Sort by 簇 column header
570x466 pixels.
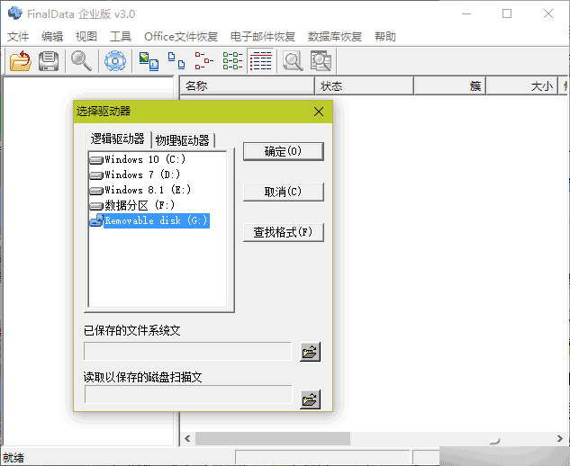pos(450,86)
